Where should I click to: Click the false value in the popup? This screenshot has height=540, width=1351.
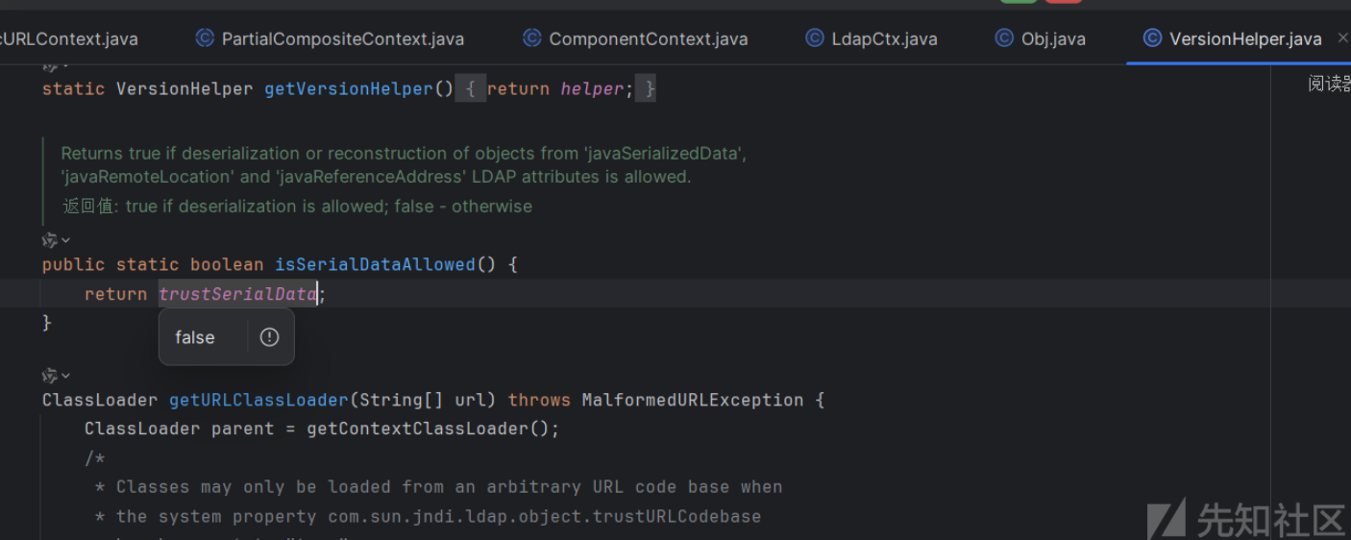(x=195, y=337)
